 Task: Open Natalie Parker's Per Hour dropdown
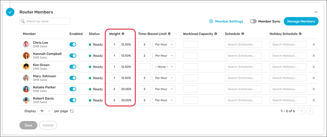[164, 89]
